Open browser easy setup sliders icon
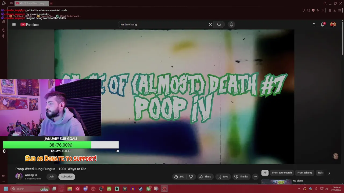344x193 pixels. click(x=340, y=10)
